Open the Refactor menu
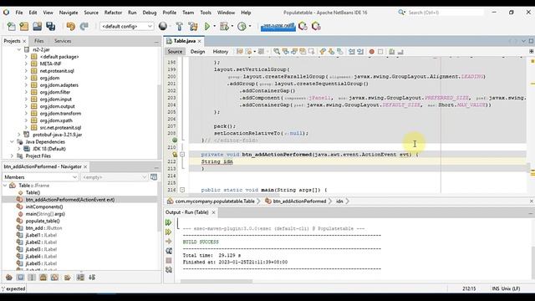 tap(113, 13)
